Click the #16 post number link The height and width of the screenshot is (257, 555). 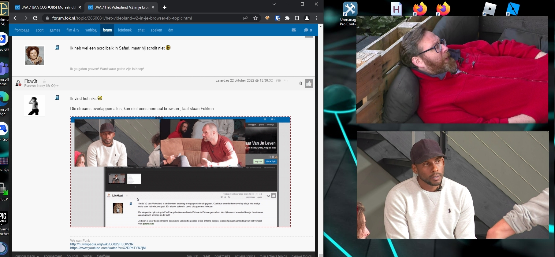coord(278,81)
